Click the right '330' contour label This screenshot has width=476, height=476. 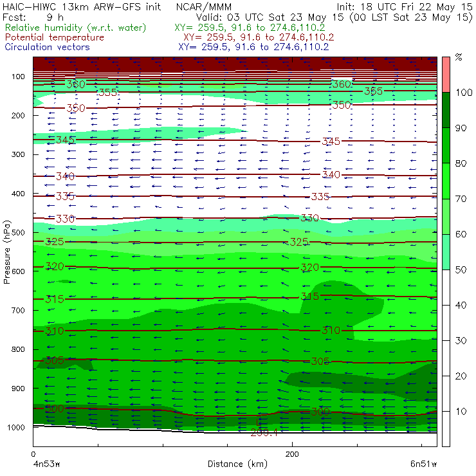pos(309,217)
